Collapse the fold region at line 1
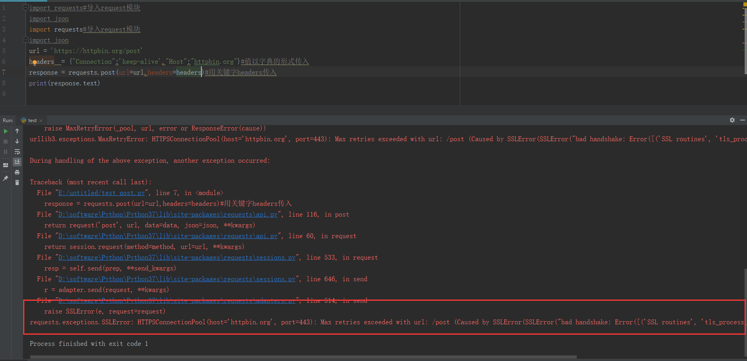747x361 pixels. click(25, 6)
